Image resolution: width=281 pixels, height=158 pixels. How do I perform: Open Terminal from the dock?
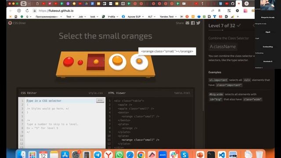(211, 154)
